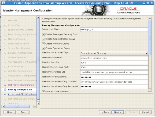The height and width of the screenshot is (117, 155).
Task: Click Load Balancer Configuration step label
Action: pos(22,80)
